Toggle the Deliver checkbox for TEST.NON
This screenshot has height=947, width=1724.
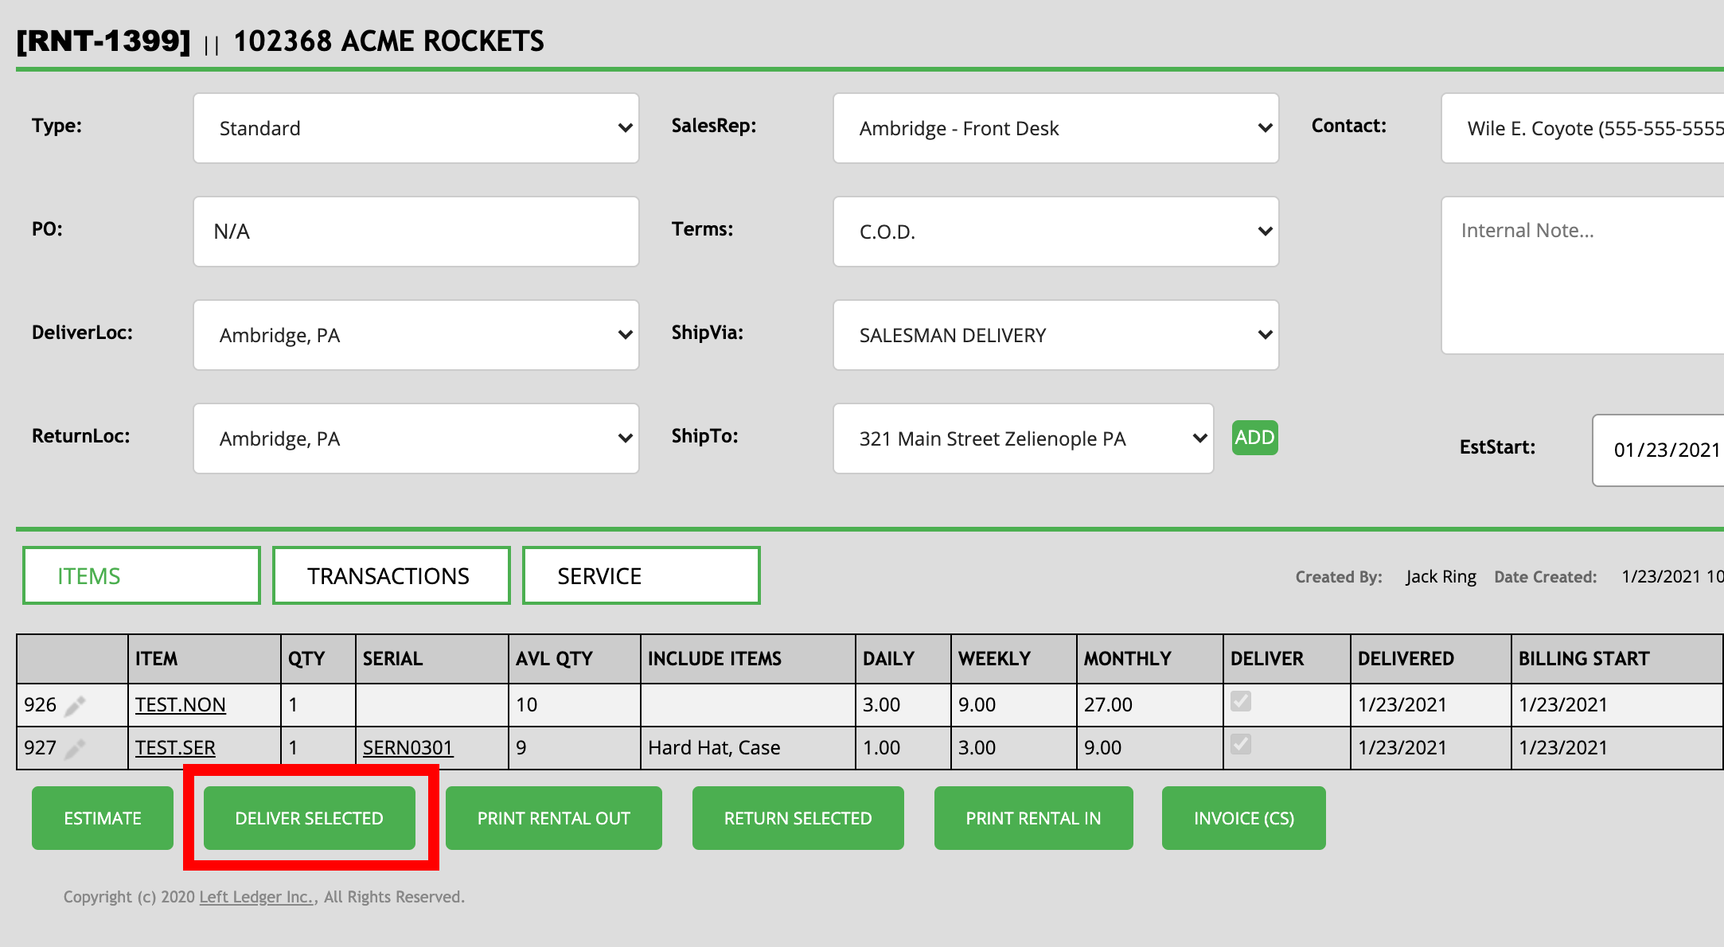click(1240, 701)
